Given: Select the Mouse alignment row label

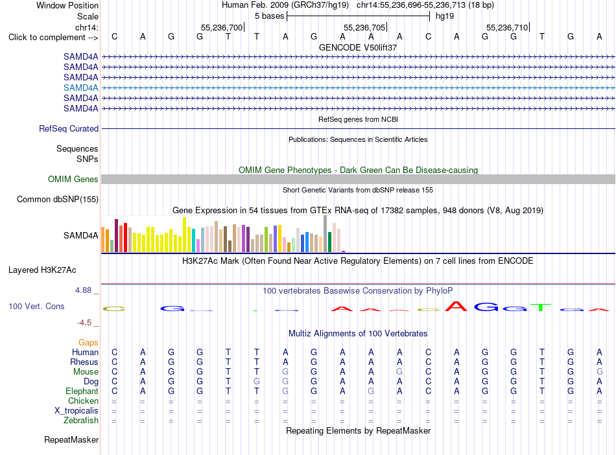Looking at the screenshot, I should [x=86, y=371].
